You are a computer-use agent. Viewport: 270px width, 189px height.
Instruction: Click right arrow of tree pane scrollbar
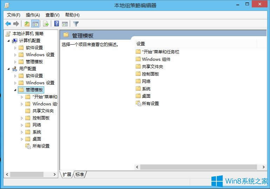point(55,174)
